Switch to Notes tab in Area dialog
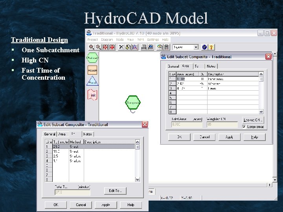This screenshot has height=212, width=283. [x=211, y=66]
